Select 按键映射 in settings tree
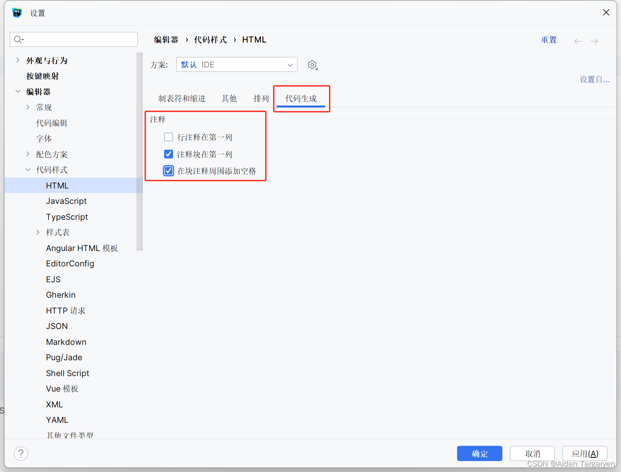The width and height of the screenshot is (621, 472). [x=43, y=76]
